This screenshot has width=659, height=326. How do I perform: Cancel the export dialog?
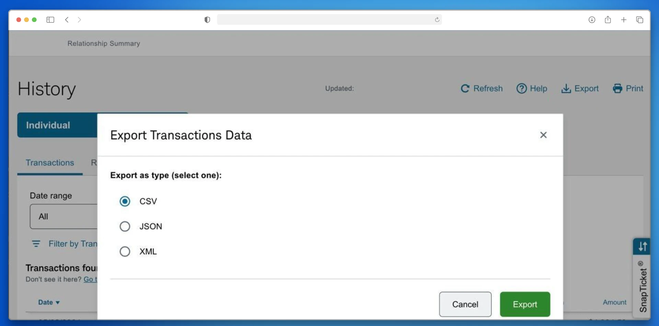tap(465, 304)
